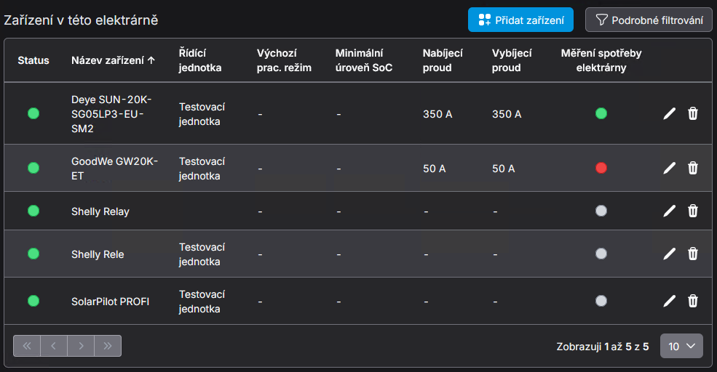The width and height of the screenshot is (717, 372).
Task: Open Podrobné filtrování filter panel
Action: coord(649,20)
